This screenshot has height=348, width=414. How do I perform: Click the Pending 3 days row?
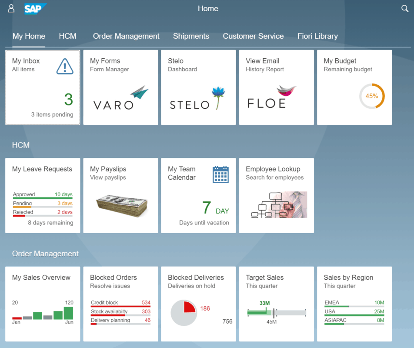click(x=43, y=204)
